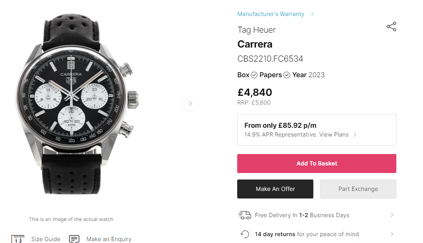Viewport: 423px width, 243px height.
Task: Open the View Plans finance link
Action: pos(334,135)
